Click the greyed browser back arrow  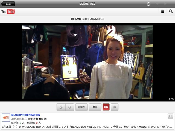pos(157,4)
